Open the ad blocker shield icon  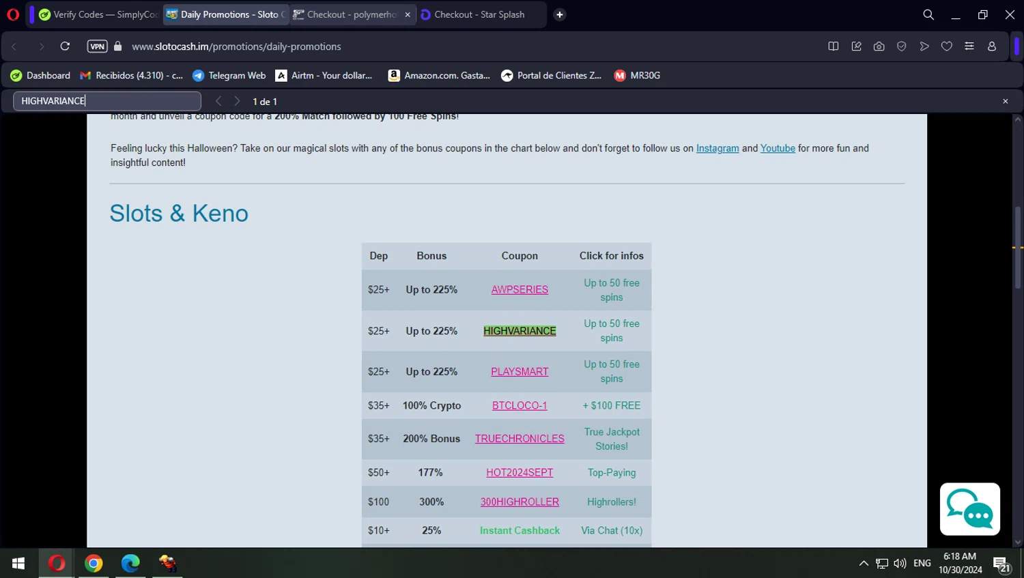(902, 46)
